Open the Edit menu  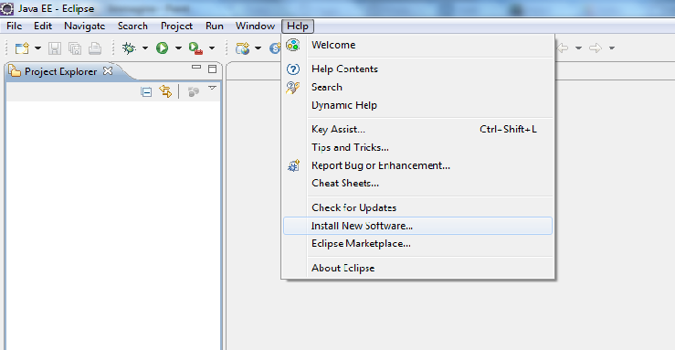(x=43, y=26)
